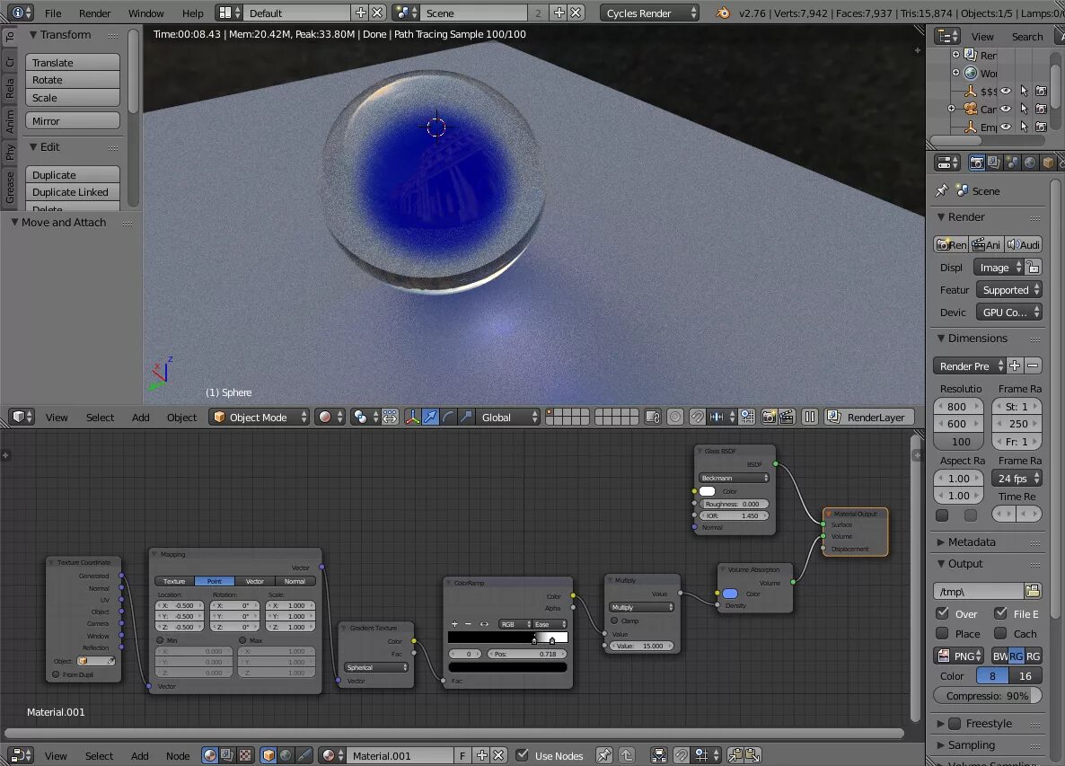Select the texture nodes type icon
This screenshot has height=766, width=1065.
[245, 755]
